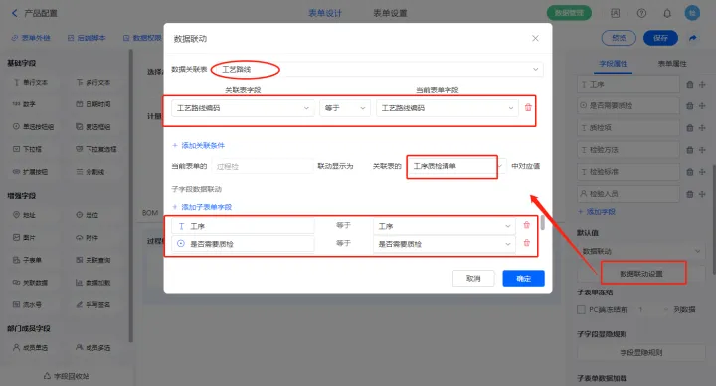Open the user avatar menu

pyautogui.click(x=692, y=13)
